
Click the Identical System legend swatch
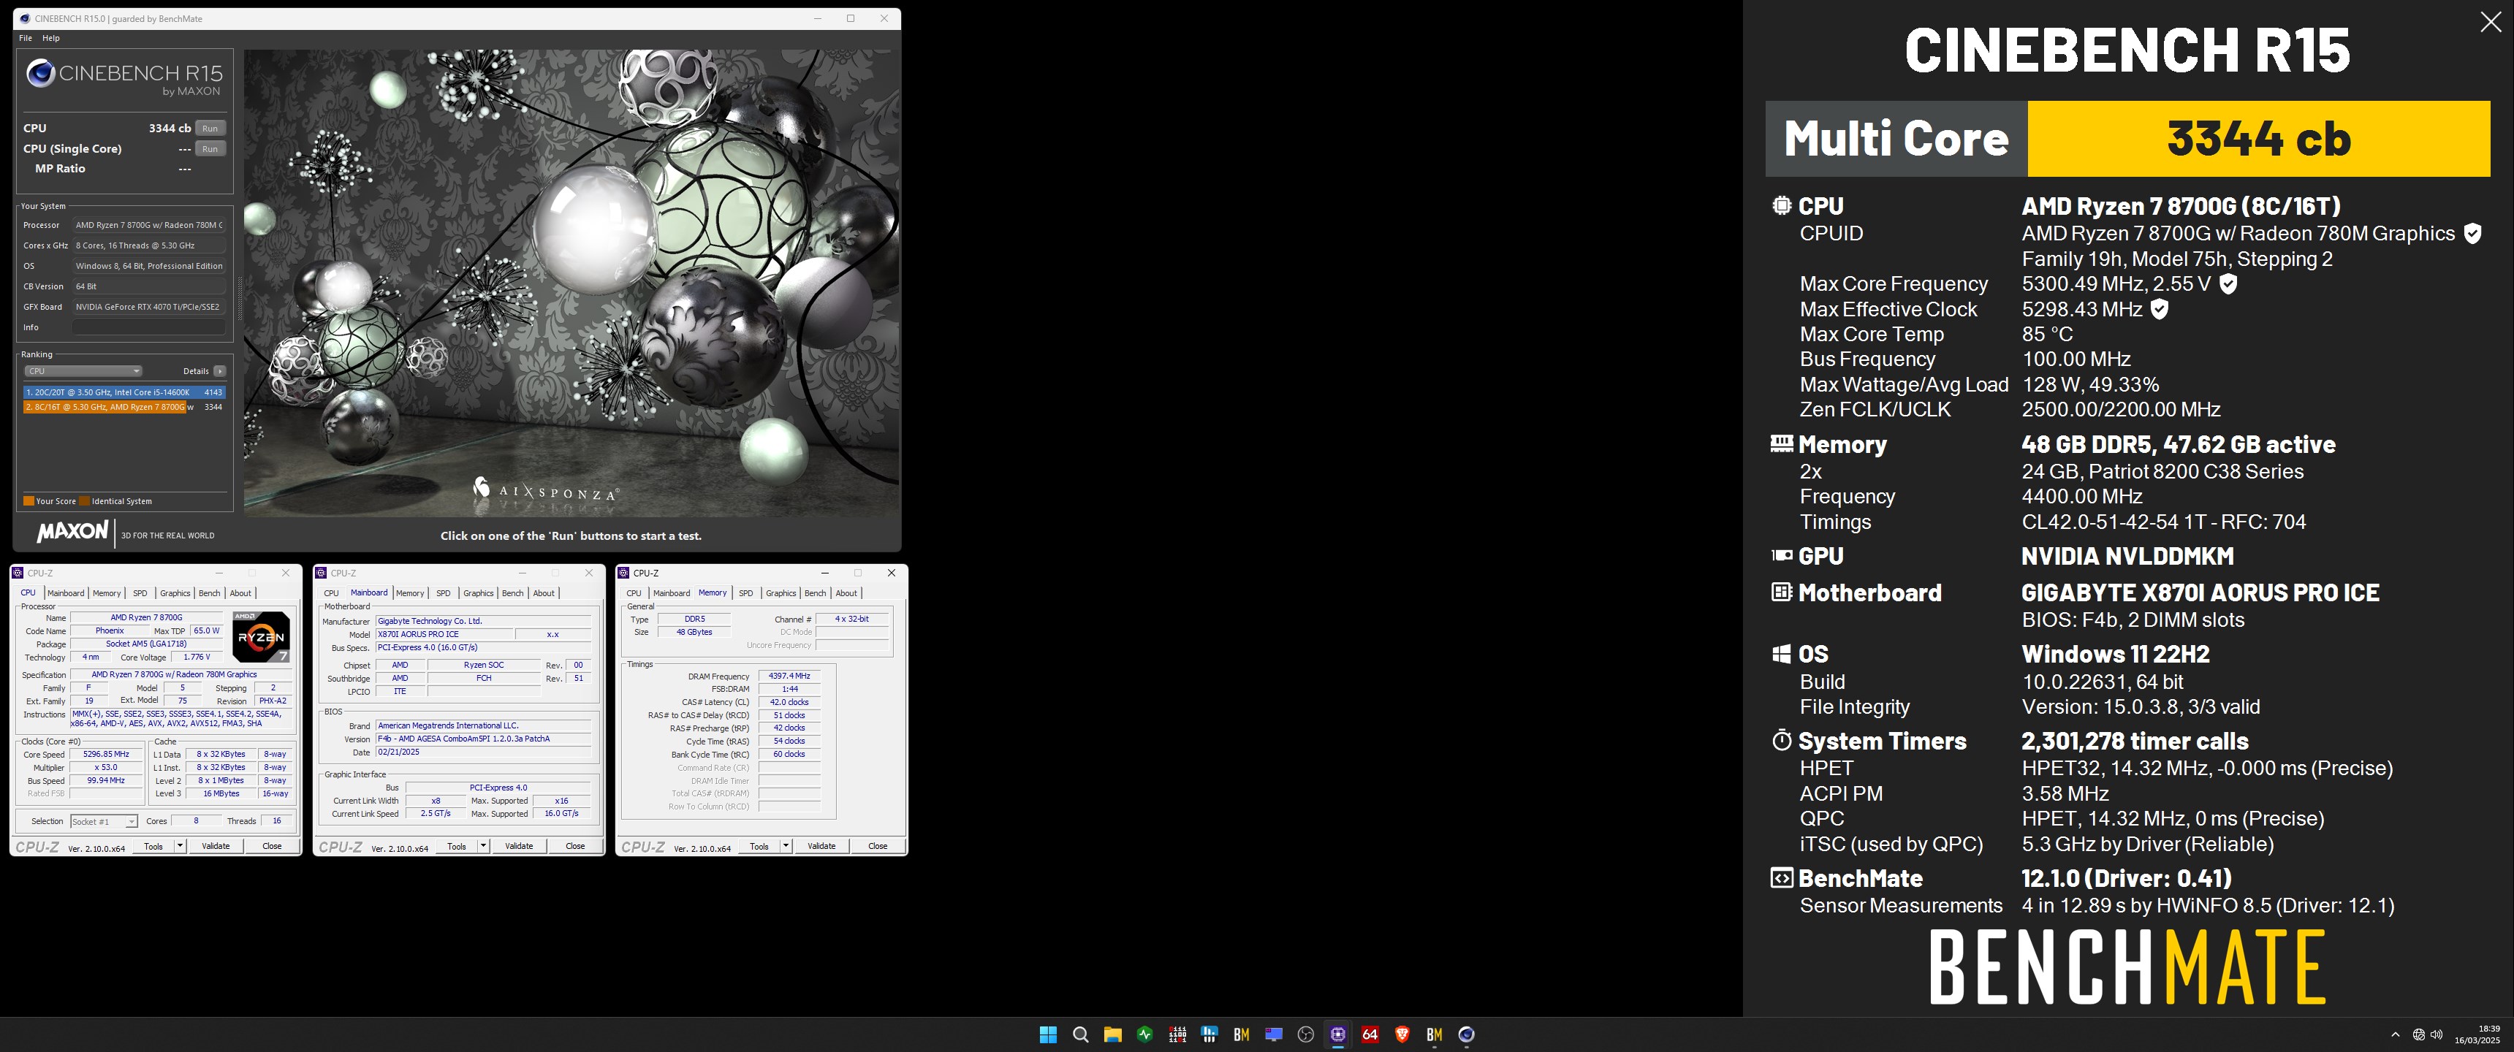[84, 502]
